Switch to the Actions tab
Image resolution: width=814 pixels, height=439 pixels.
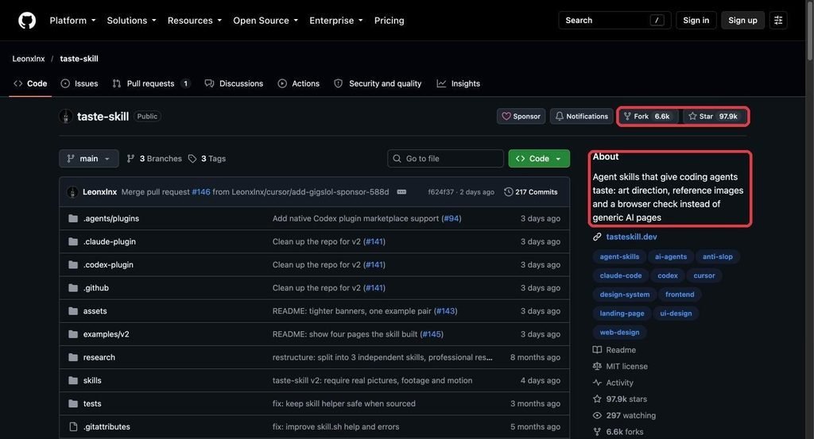pos(299,83)
